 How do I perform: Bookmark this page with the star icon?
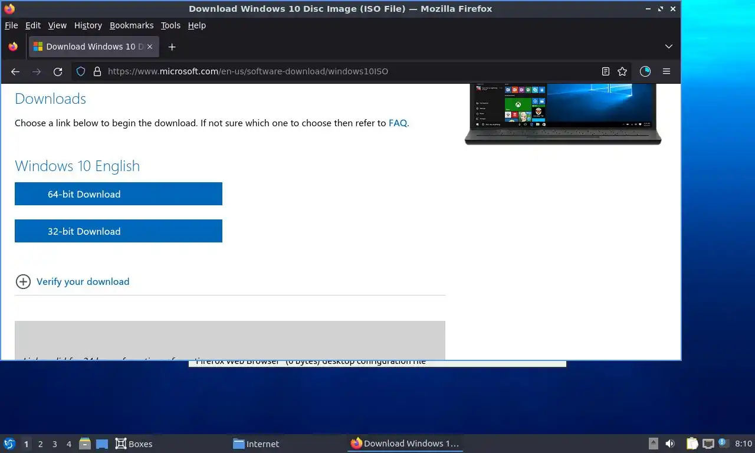[x=622, y=71]
